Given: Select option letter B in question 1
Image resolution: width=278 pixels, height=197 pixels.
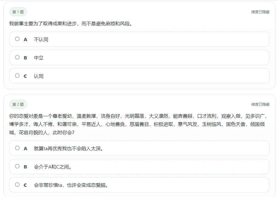Looking at the screenshot, I should 25,57.
